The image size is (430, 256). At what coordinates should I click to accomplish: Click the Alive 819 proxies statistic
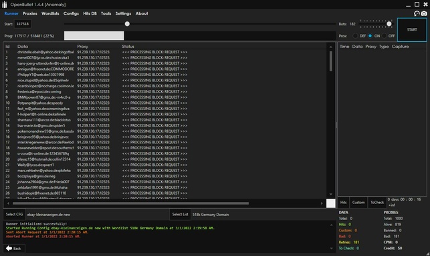click(x=393, y=224)
